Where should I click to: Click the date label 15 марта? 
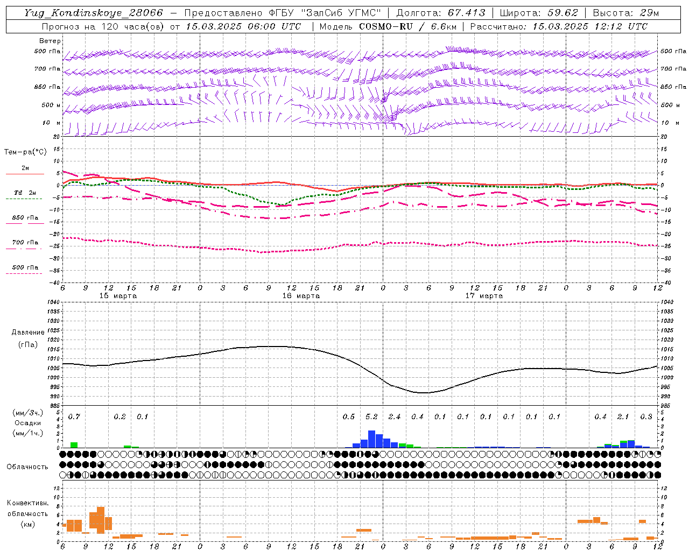click(x=118, y=295)
